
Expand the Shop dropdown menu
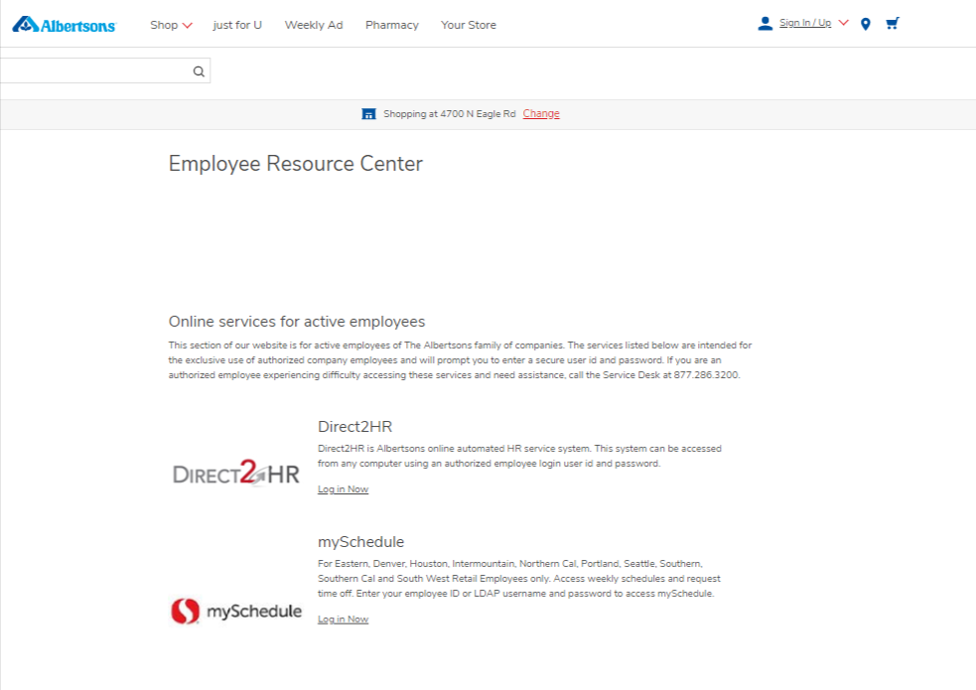tap(171, 25)
